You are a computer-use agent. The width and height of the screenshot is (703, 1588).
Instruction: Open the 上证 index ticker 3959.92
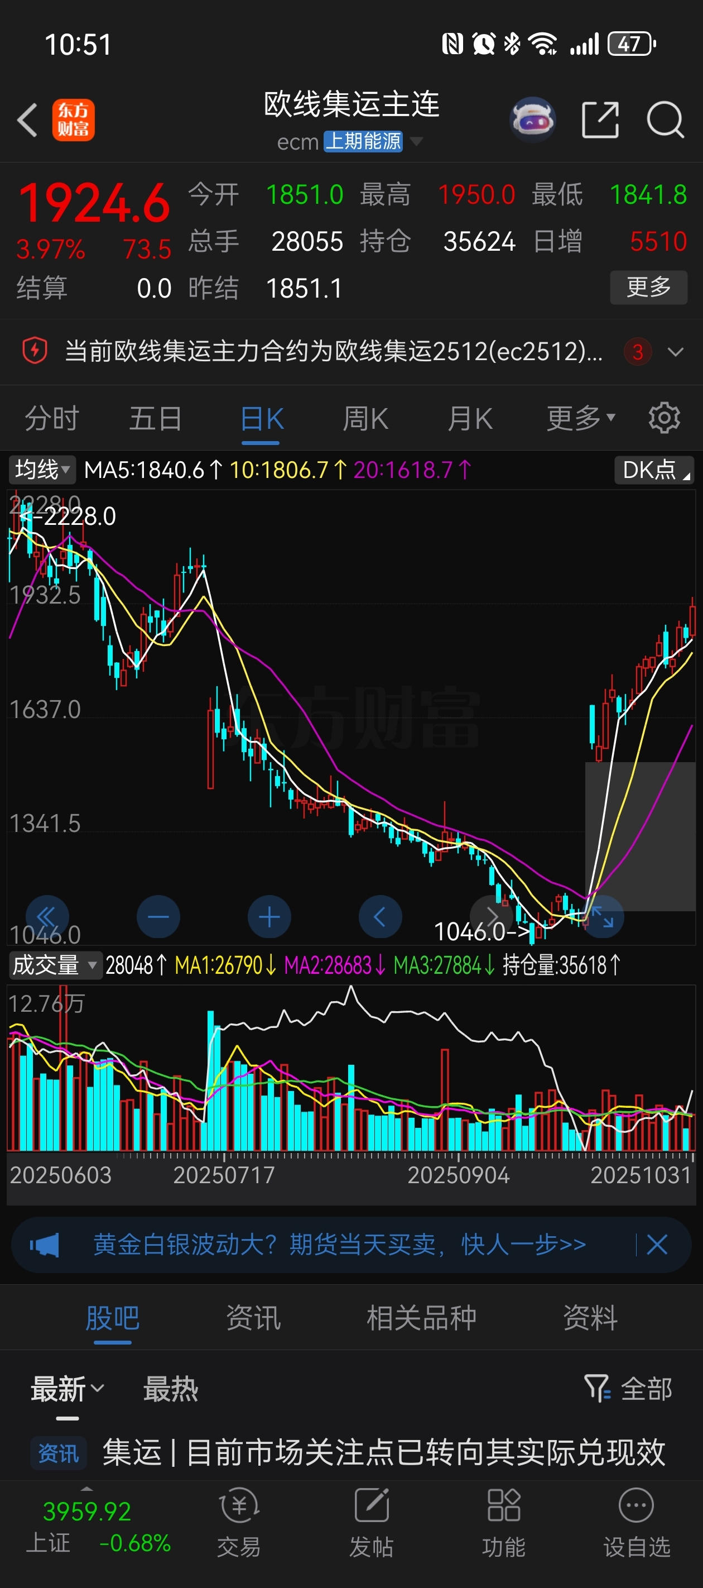pyautogui.click(x=87, y=1511)
